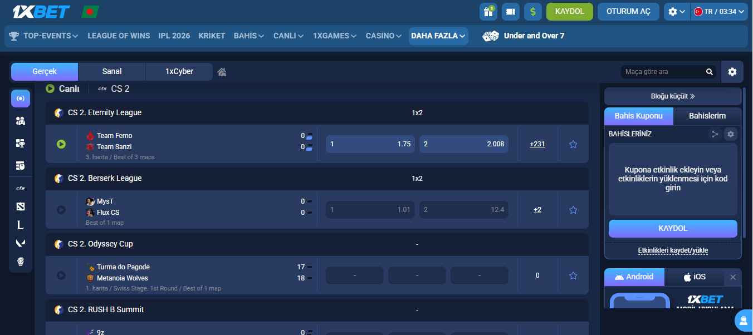Viewport: 753px width, 335px height.
Task: Open +2 more markets for MysT match
Action: click(537, 210)
